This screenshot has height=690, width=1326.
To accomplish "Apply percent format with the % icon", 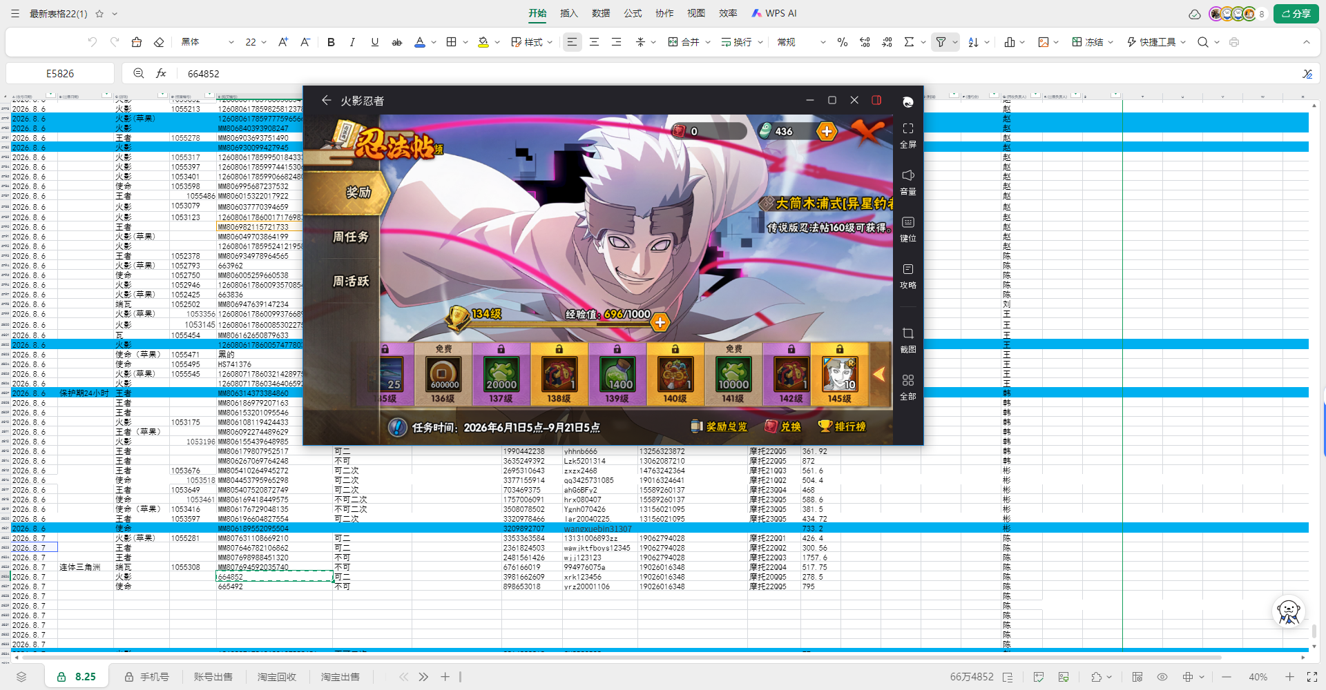I will [843, 42].
